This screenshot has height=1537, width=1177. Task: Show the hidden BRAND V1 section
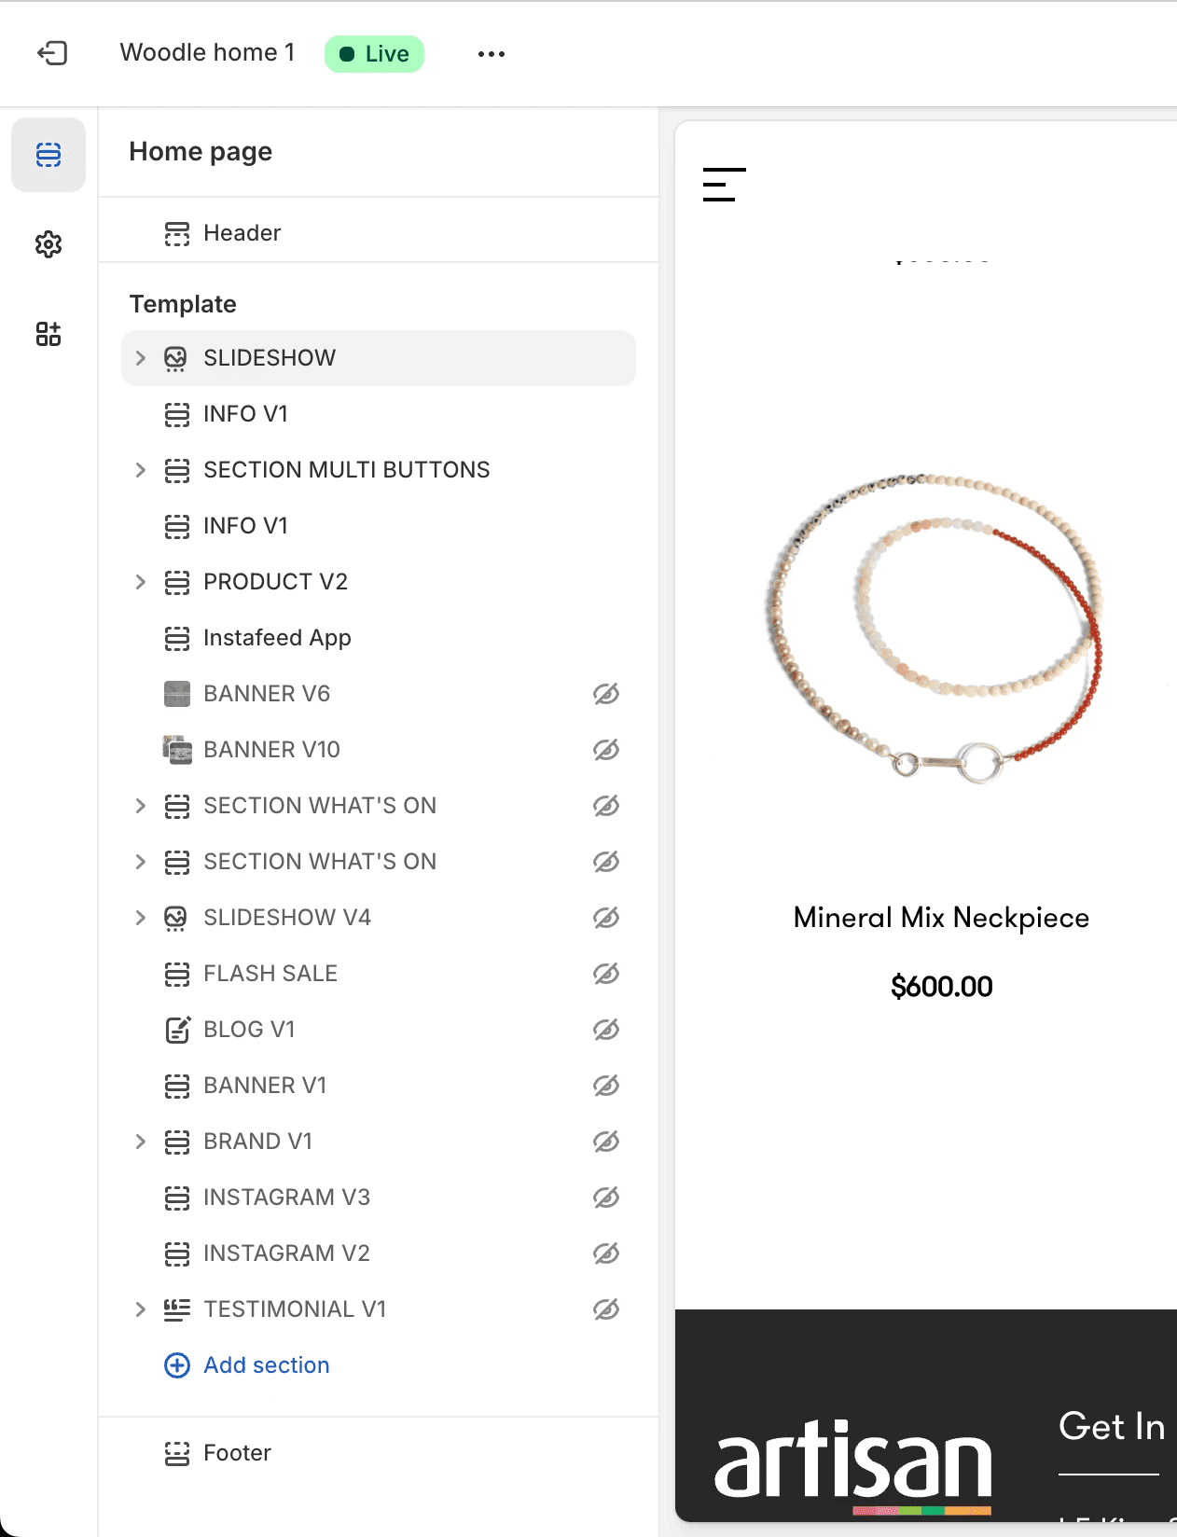point(606,1142)
